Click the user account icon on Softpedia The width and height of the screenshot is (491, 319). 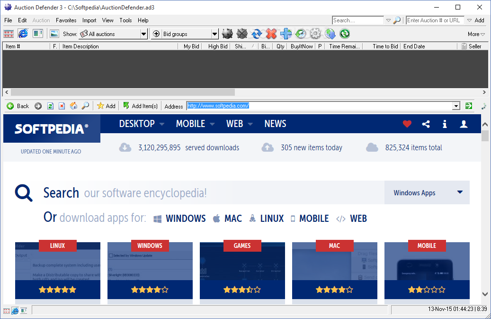point(464,124)
